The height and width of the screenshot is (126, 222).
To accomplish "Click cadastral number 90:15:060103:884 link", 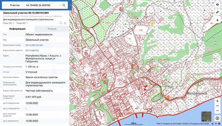I will (34, 45).
